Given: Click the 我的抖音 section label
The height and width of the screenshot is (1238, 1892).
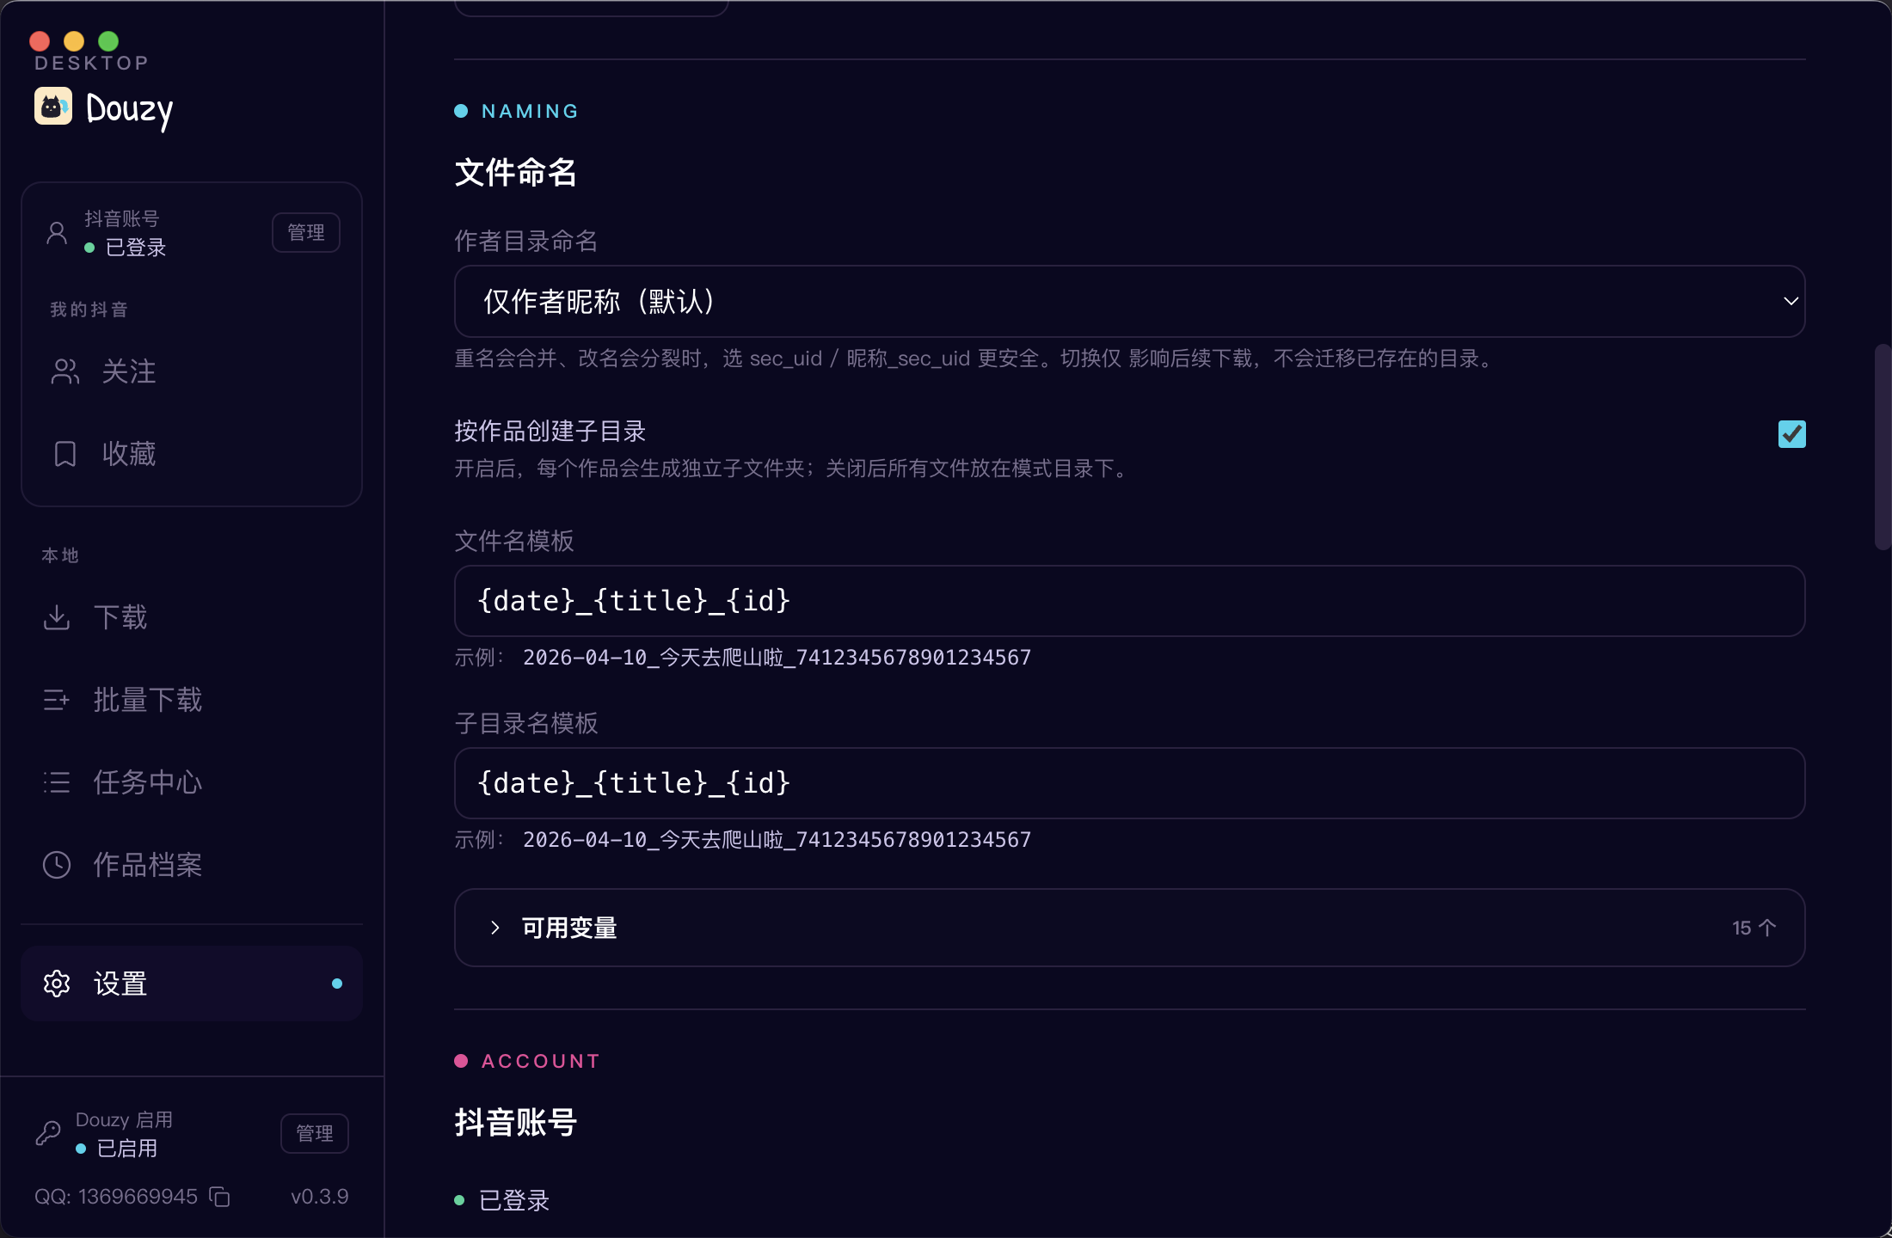Looking at the screenshot, I should [x=89, y=309].
